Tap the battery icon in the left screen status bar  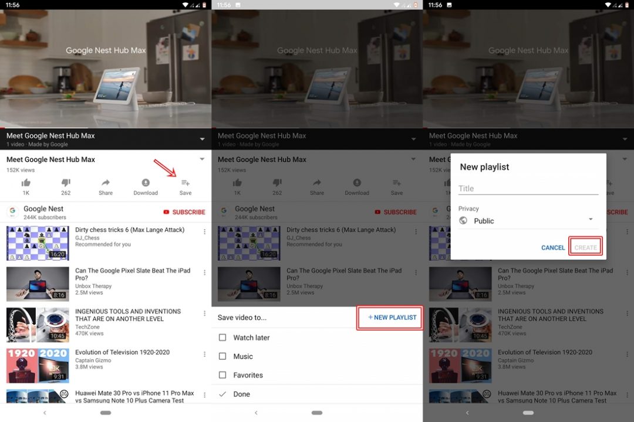coord(204,5)
